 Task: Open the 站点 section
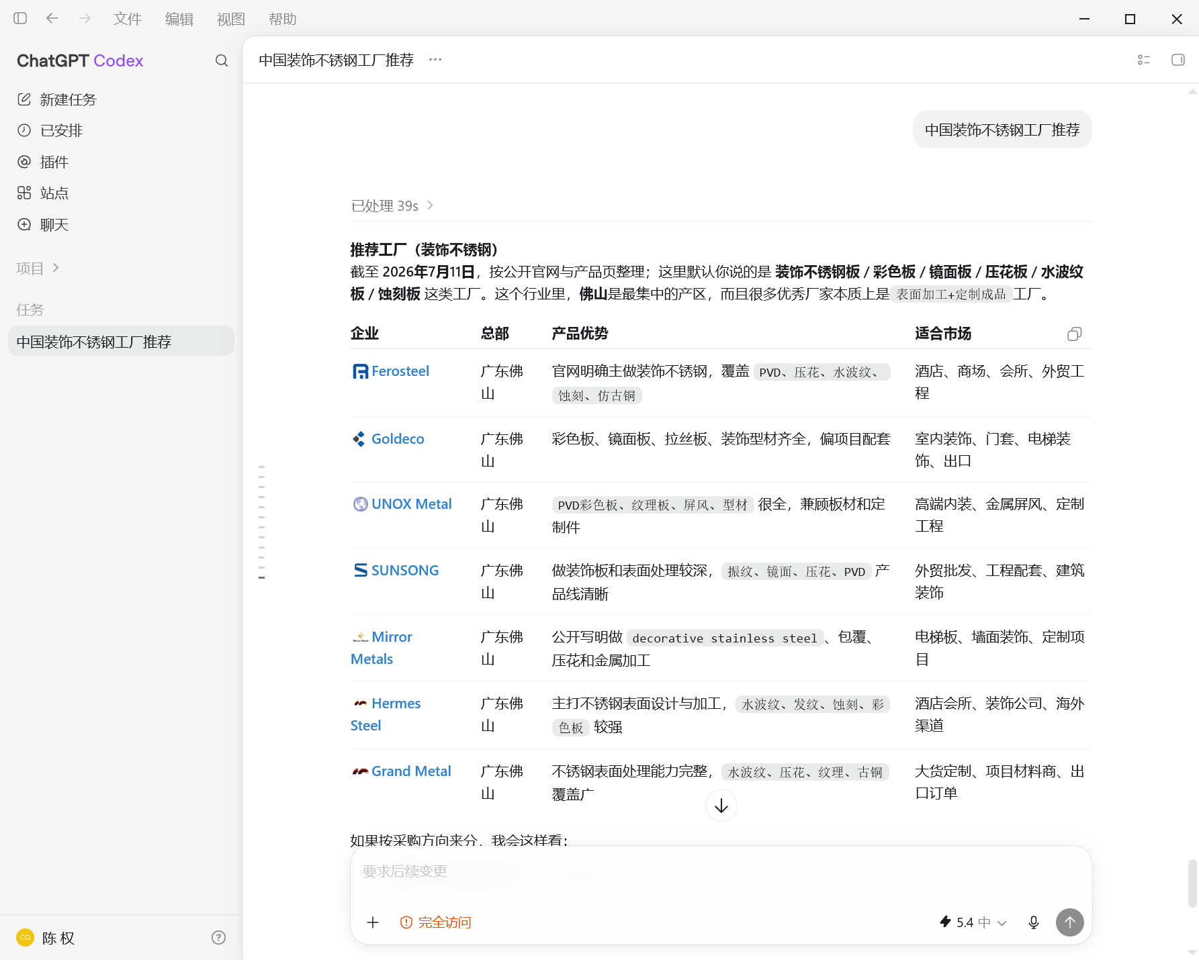click(x=121, y=193)
